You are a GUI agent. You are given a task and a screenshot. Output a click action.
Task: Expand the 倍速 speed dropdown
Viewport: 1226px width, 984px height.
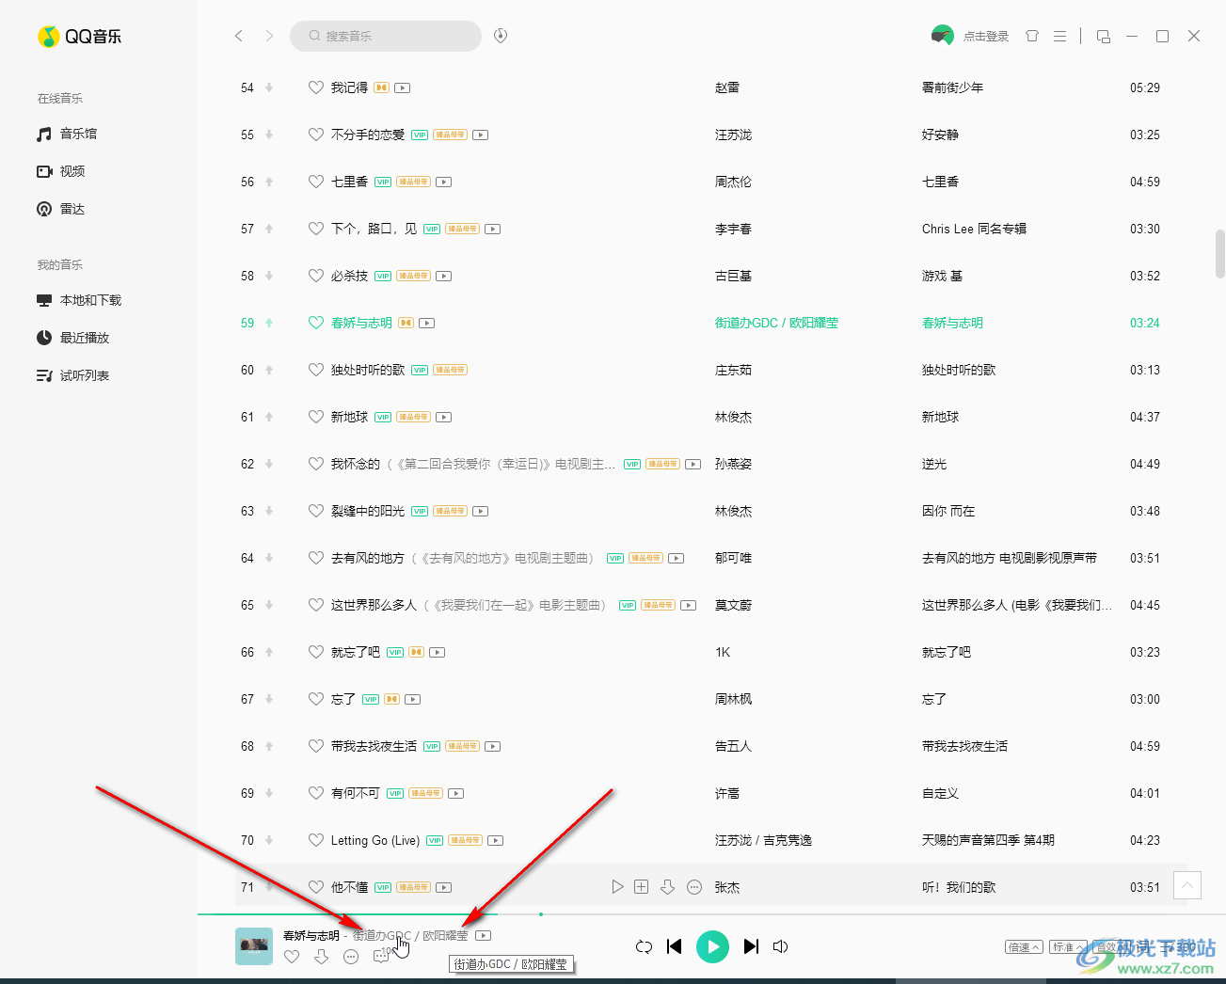(x=1023, y=947)
